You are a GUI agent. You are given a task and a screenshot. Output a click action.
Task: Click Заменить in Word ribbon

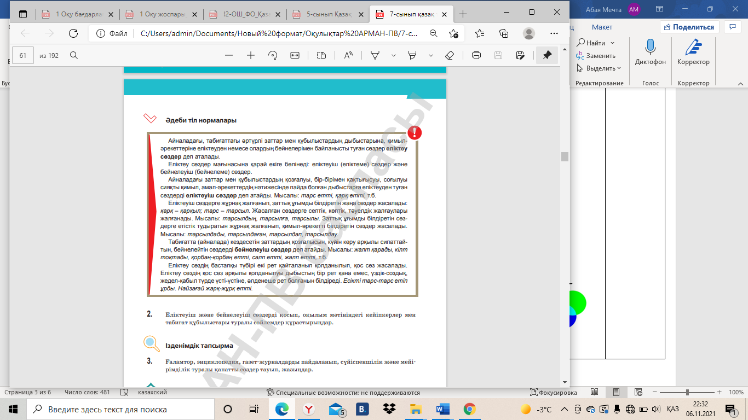tap(596, 55)
